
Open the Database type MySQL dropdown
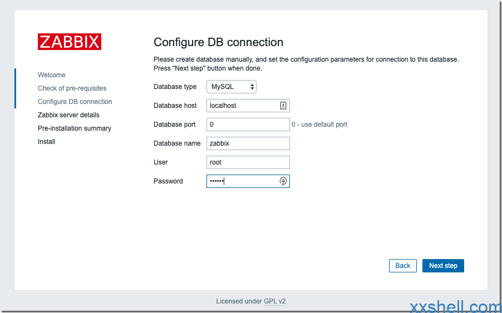tap(232, 87)
